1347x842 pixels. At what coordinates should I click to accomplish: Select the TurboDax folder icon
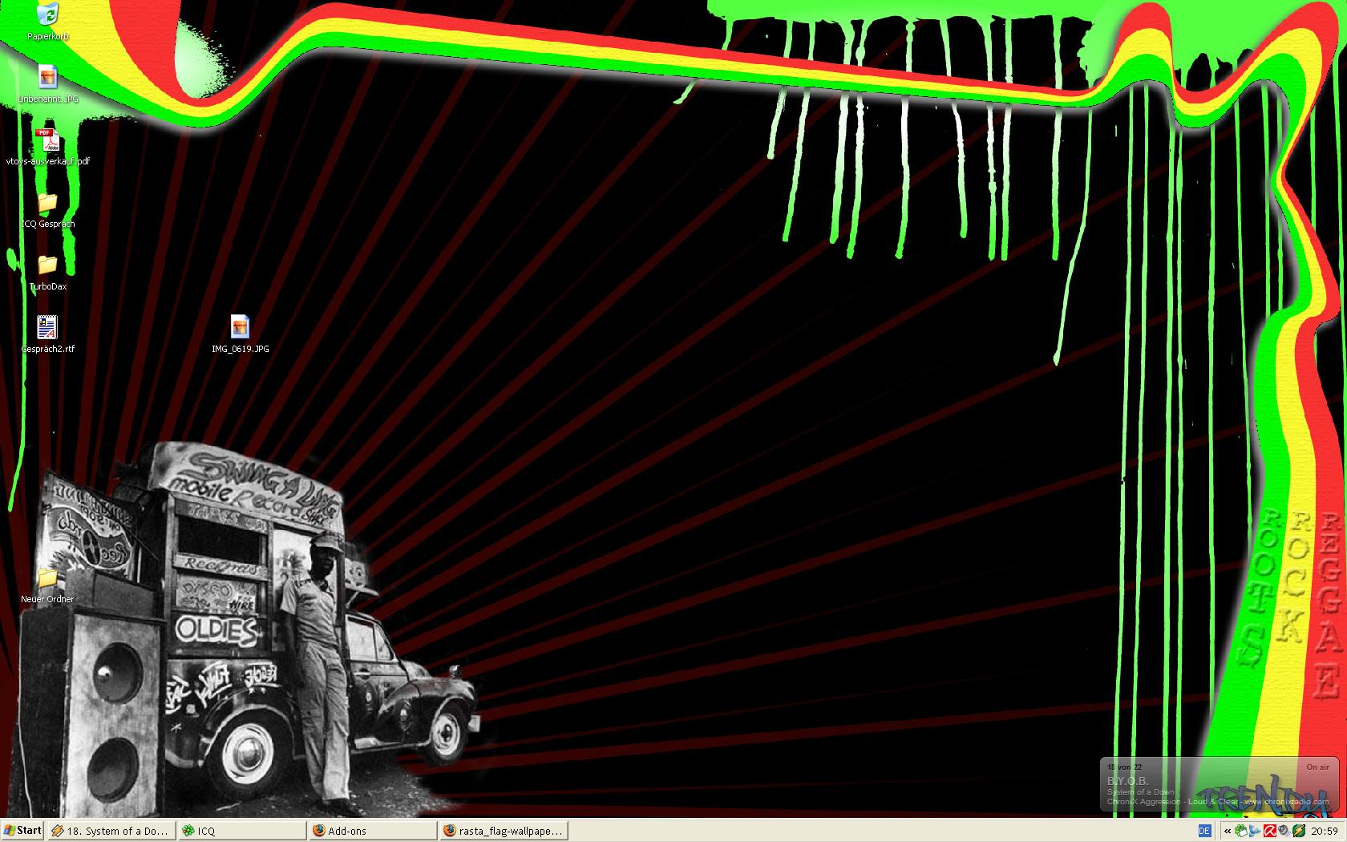[x=47, y=265]
